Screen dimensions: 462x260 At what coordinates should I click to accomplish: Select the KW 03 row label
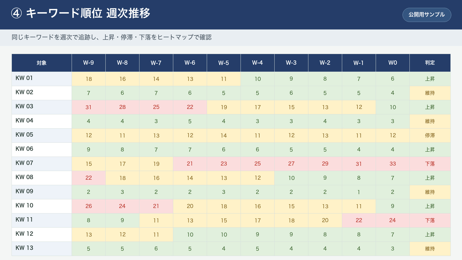(x=42, y=107)
